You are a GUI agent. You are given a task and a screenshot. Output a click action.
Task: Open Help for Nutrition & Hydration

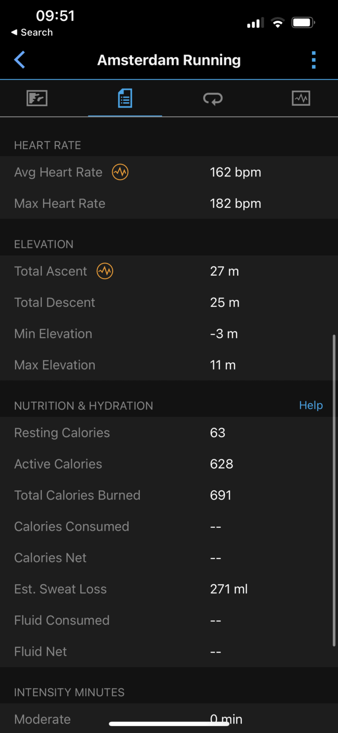(311, 406)
